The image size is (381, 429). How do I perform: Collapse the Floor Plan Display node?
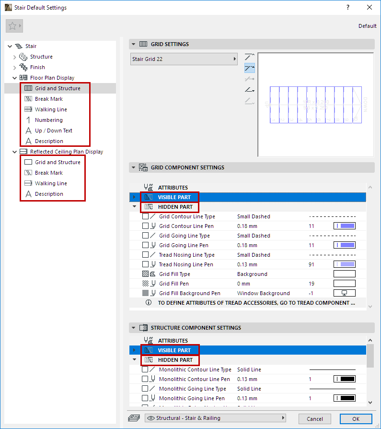pyautogui.click(x=15, y=78)
